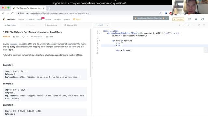This screenshot has width=208, height=117.
Task: Click 'counter = collections.Counter()' line
Action: [x=129, y=36]
